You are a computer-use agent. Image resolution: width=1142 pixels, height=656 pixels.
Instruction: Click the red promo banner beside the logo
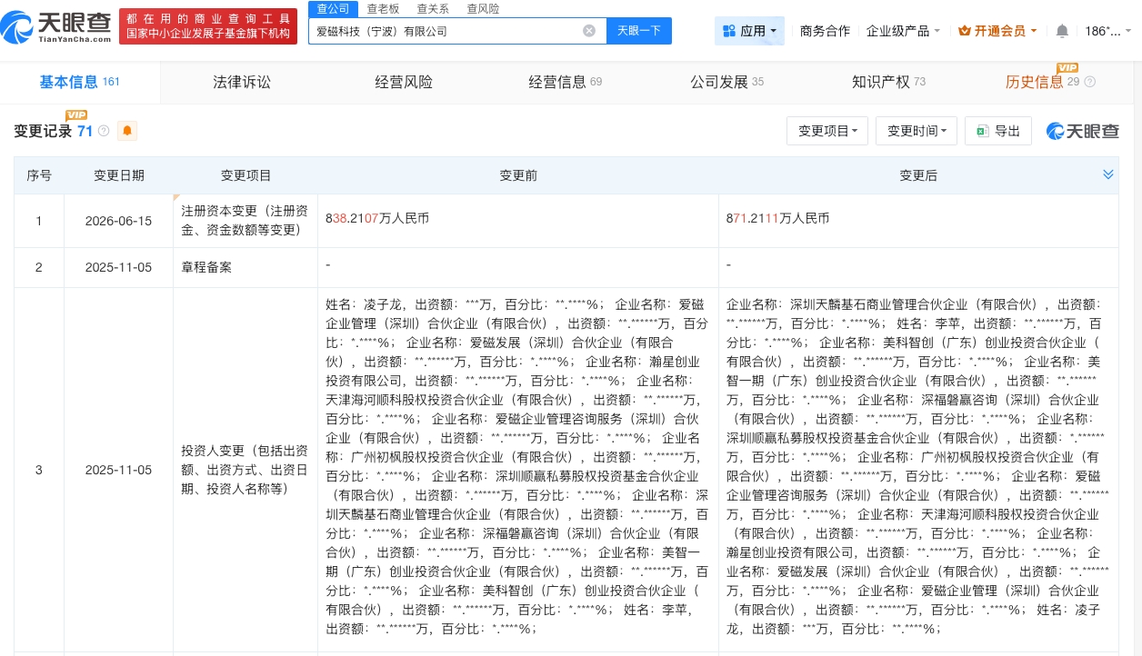[208, 26]
